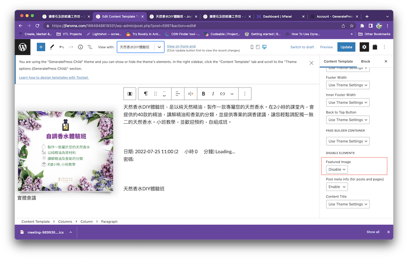Click Switch to draft

[302, 47]
